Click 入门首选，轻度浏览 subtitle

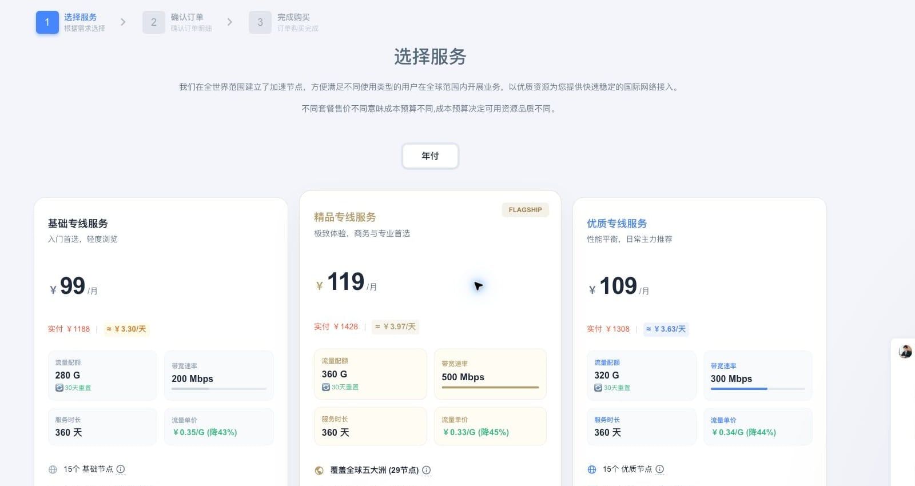click(83, 239)
